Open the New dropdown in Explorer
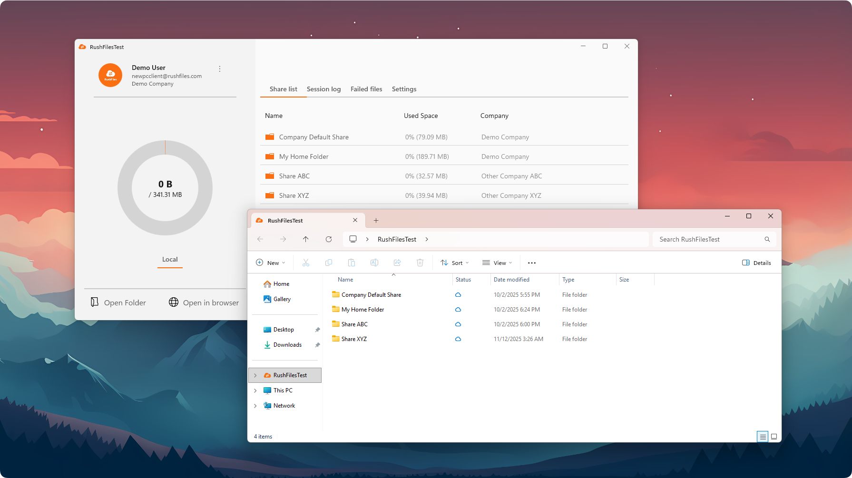The image size is (852, 478). point(271,263)
